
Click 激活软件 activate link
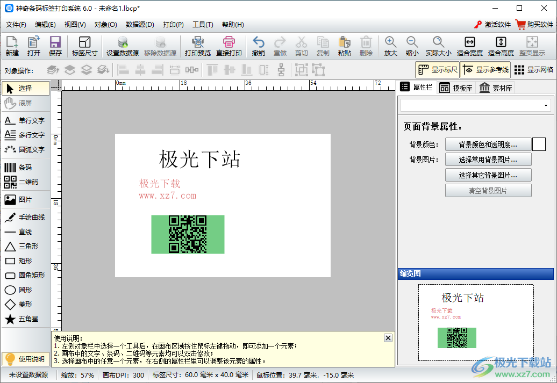pos(492,25)
